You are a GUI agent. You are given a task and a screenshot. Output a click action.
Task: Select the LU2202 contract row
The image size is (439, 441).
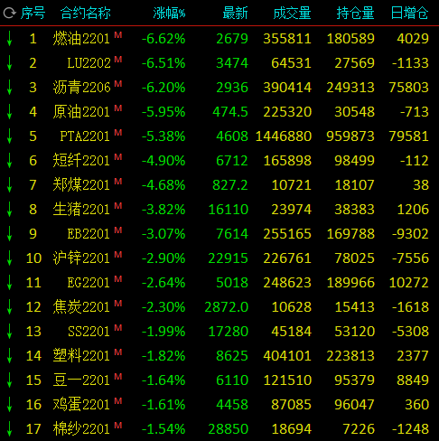[219, 63]
